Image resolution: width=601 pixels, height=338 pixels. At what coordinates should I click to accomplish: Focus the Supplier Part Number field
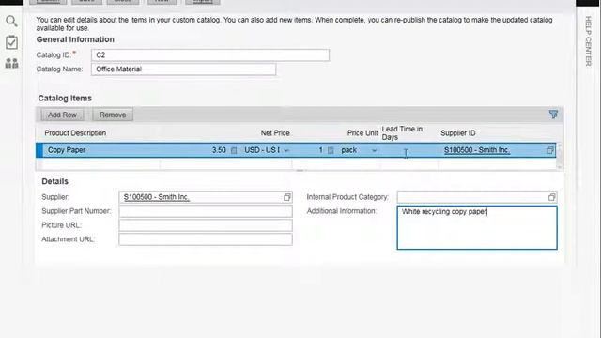(x=206, y=211)
